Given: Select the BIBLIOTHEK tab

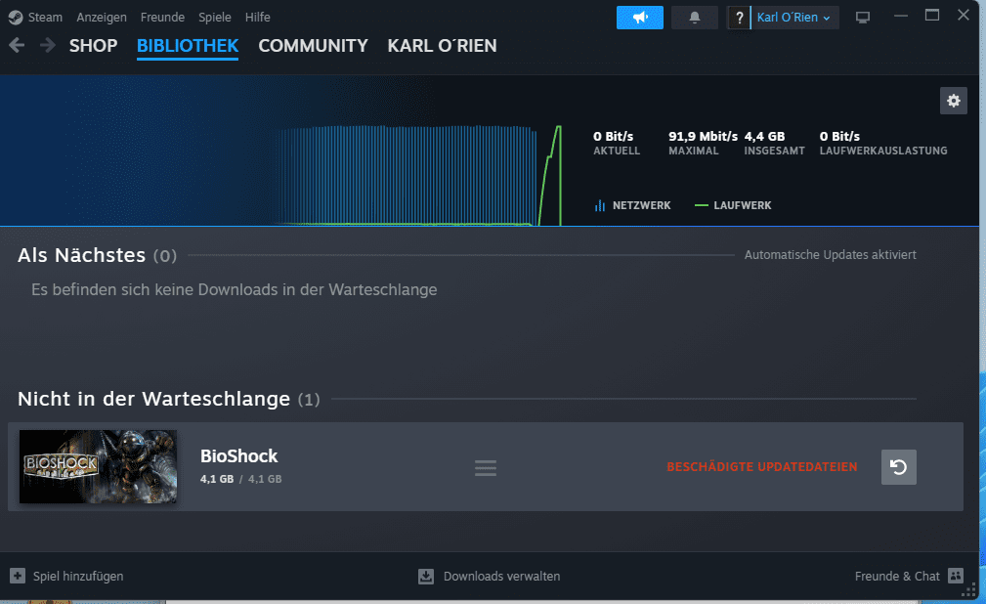Looking at the screenshot, I should click(x=188, y=46).
